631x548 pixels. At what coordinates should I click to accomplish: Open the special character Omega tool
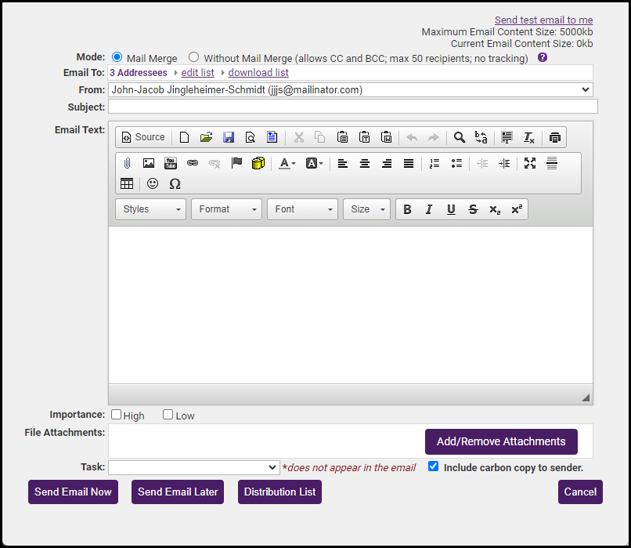[175, 183]
